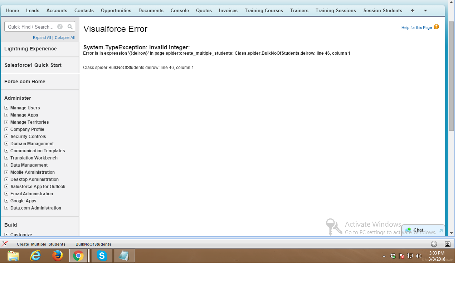Go to the Session Students tab
Image resolution: width=458 pixels, height=286 pixels.
[x=383, y=11]
